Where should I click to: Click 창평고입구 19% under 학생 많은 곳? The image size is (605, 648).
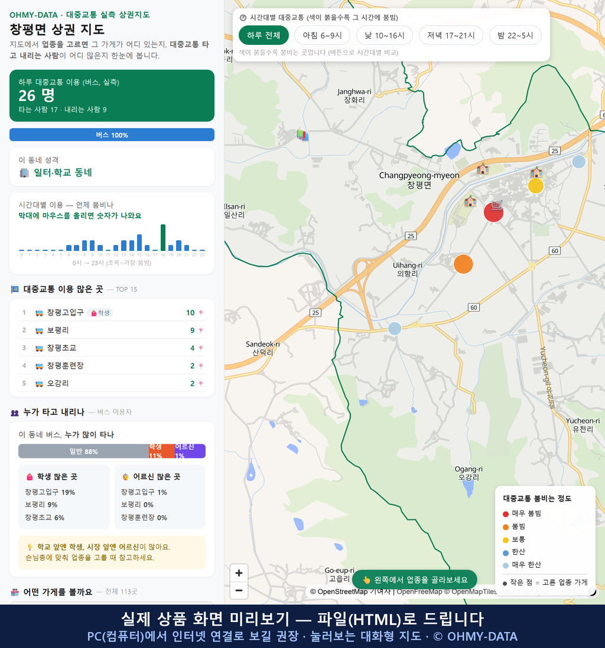point(50,492)
